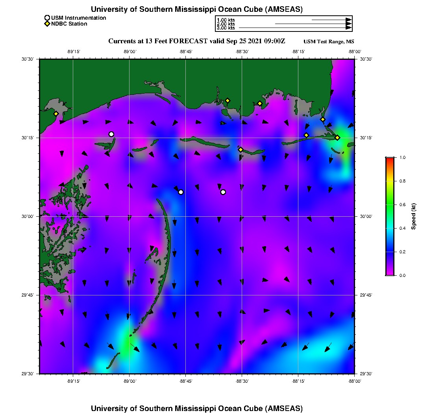This screenshot has height=413, width=433.
Task: Click the 1.00 kts scale arrow label
Action: tap(226, 20)
